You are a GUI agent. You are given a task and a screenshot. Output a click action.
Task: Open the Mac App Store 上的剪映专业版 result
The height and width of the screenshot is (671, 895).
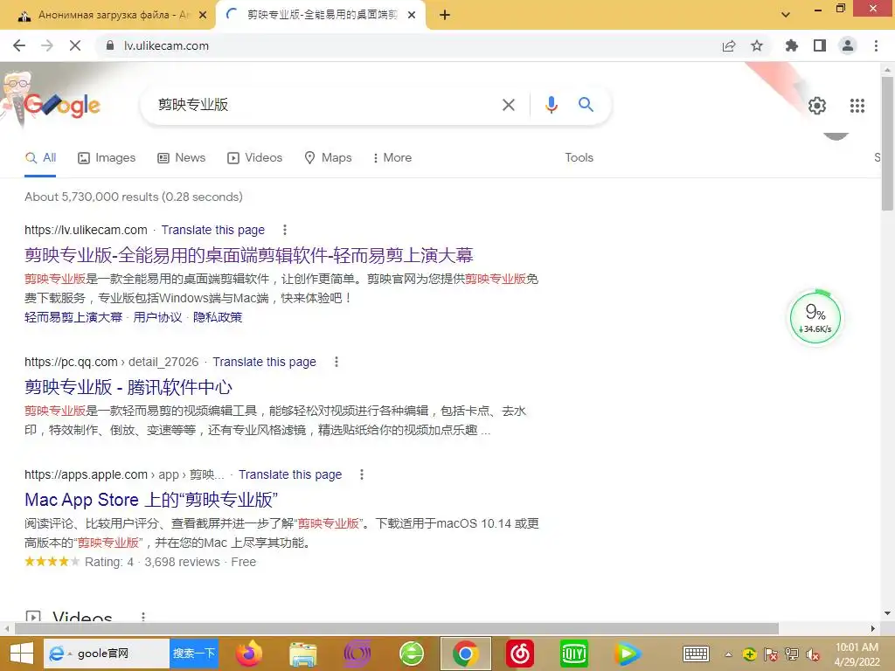(x=151, y=500)
